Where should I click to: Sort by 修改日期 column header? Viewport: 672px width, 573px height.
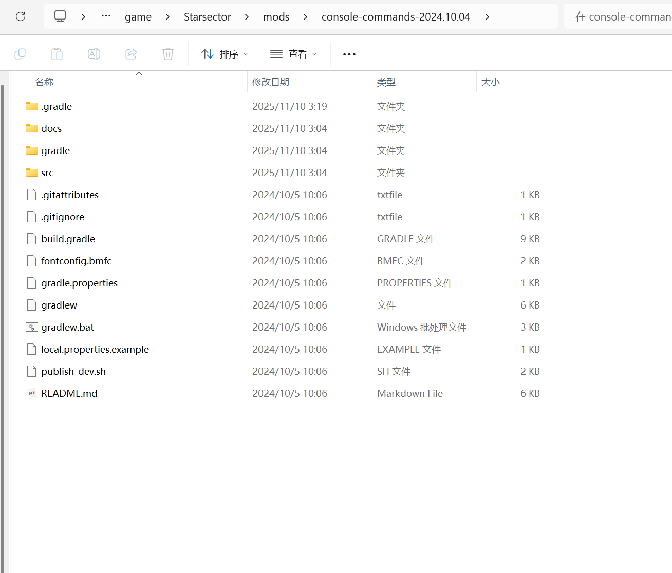[x=271, y=82]
